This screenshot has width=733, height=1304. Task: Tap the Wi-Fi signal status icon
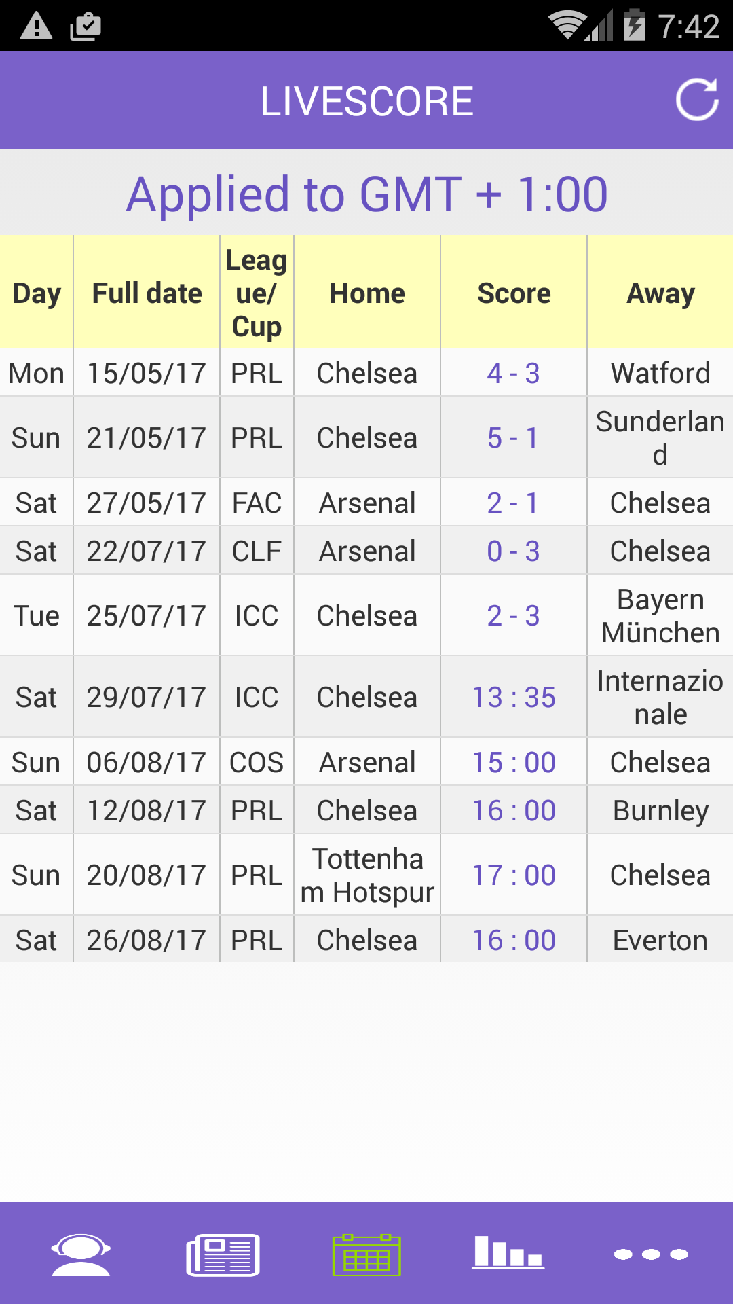(568, 26)
